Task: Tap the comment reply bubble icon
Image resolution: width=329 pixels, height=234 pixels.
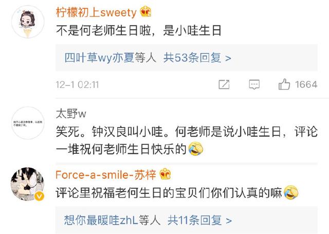Action: [254, 84]
